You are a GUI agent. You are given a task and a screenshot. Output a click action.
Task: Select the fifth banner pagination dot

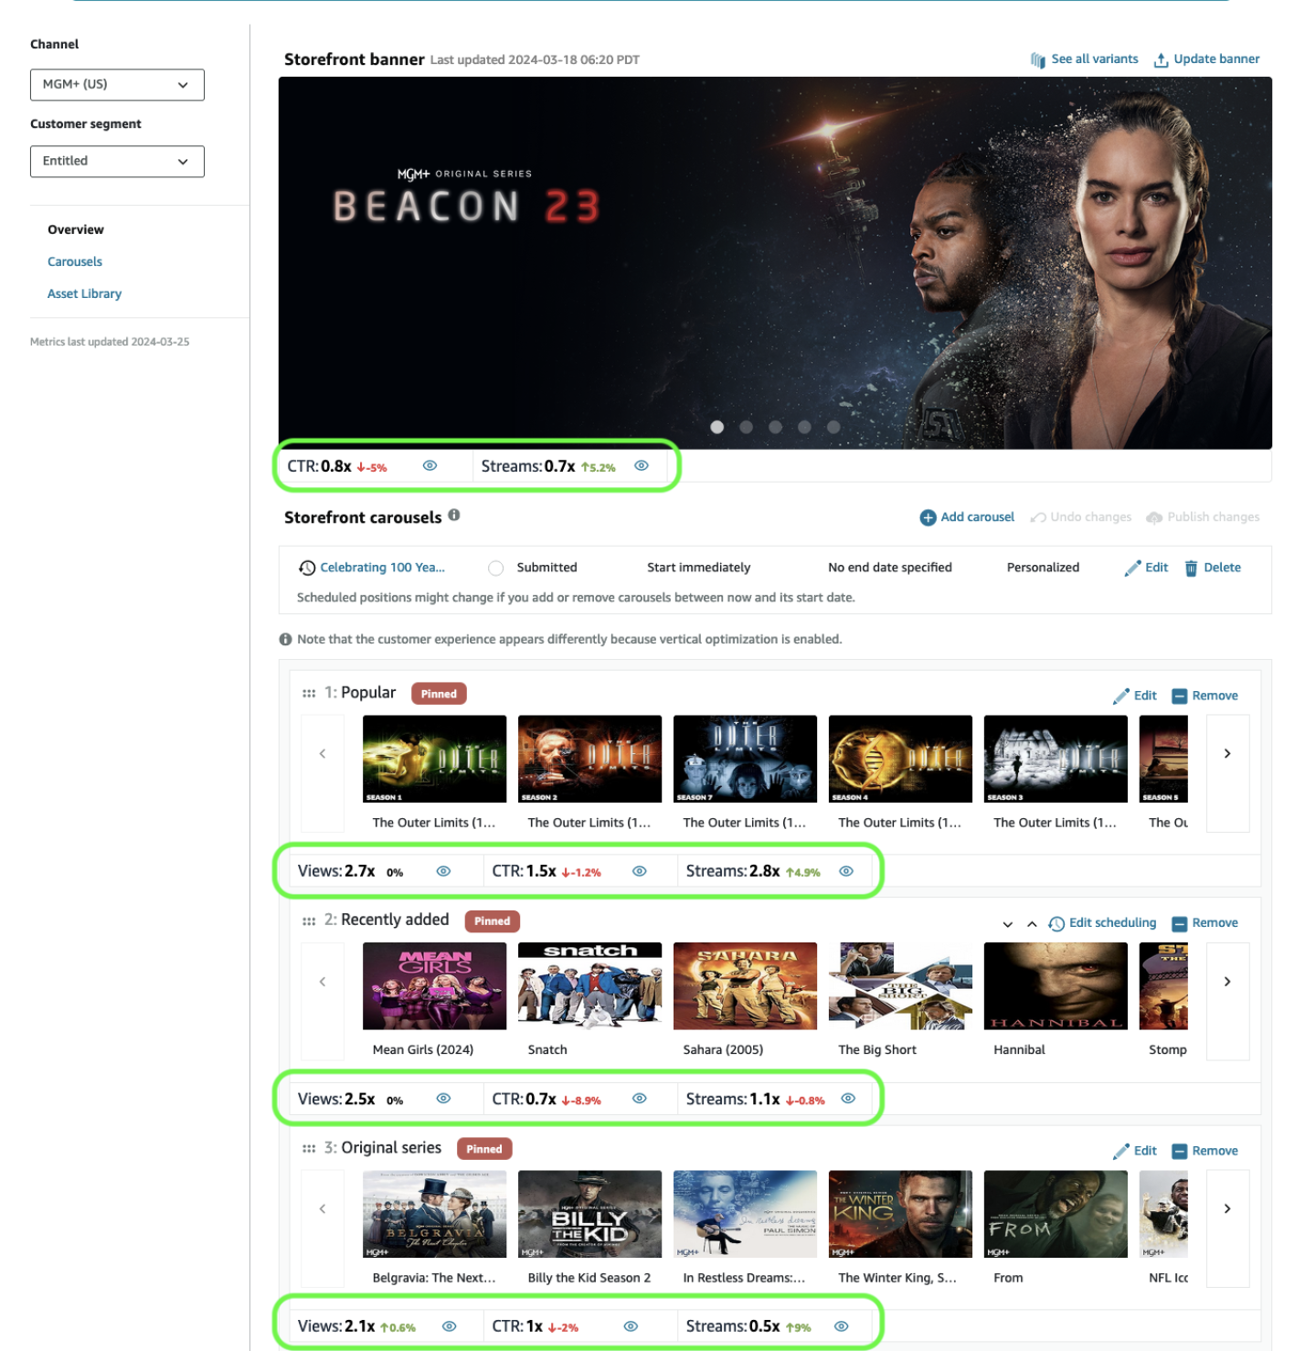833,427
